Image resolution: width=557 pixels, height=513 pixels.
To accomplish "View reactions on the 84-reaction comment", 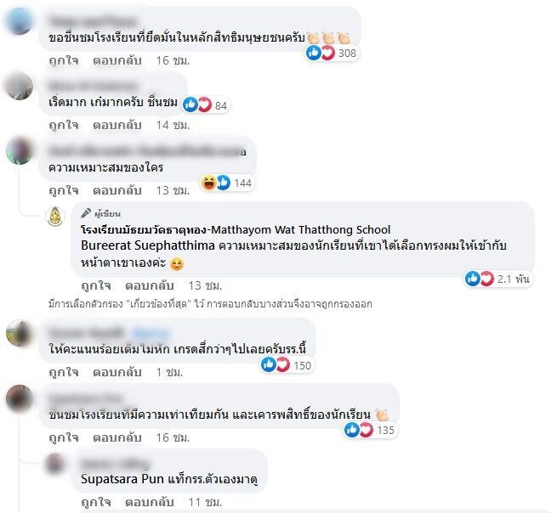I will click(206, 105).
